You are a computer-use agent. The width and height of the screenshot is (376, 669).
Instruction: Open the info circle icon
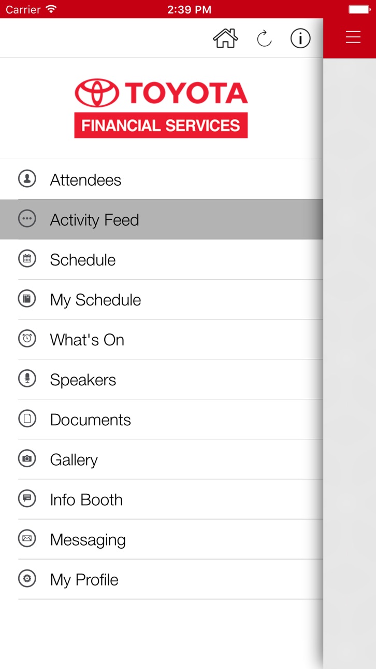(300, 38)
